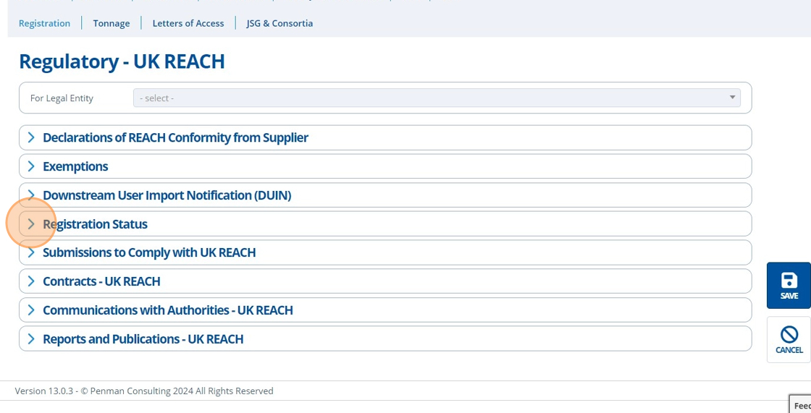Expand Declarations of REACH Conformity chevron
Screen dimensions: 811x413
point(31,137)
